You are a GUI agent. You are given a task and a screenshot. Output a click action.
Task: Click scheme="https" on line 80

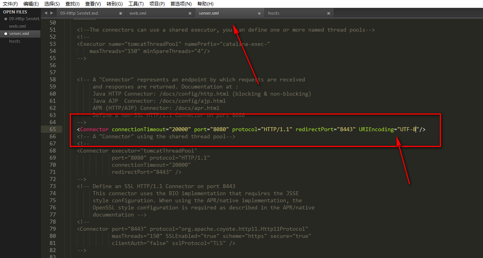tap(245, 236)
